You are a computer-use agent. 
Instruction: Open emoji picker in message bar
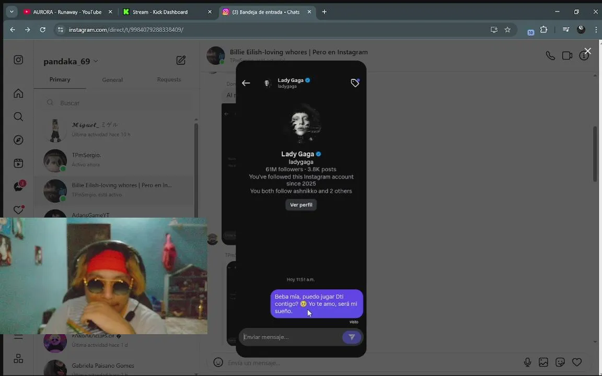pyautogui.click(x=218, y=362)
